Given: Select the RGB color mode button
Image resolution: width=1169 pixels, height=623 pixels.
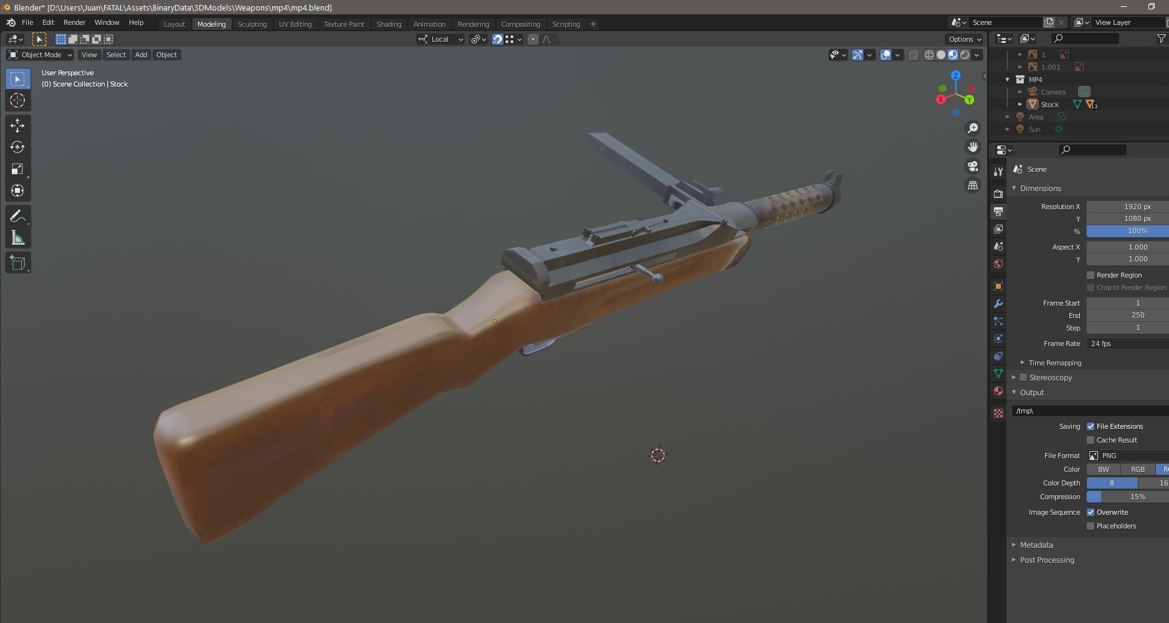Looking at the screenshot, I should [1138, 469].
